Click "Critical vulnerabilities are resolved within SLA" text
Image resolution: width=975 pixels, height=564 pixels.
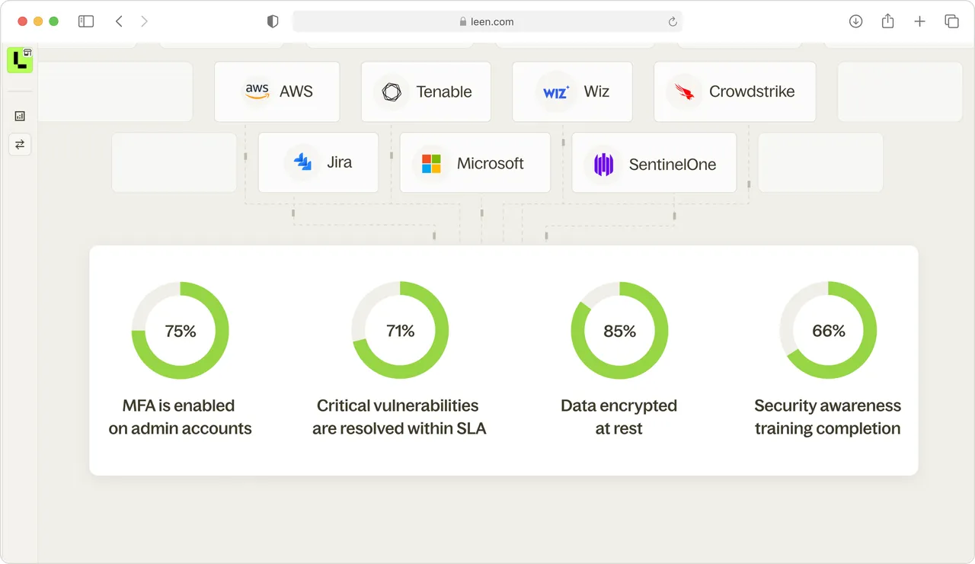(x=399, y=417)
